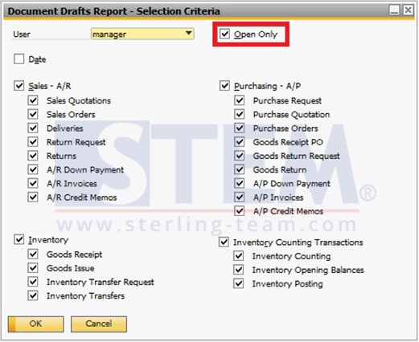Viewport: 419px width, 342px height.
Task: Uncheck Goods Receipt under Inventory
Action: point(33,254)
